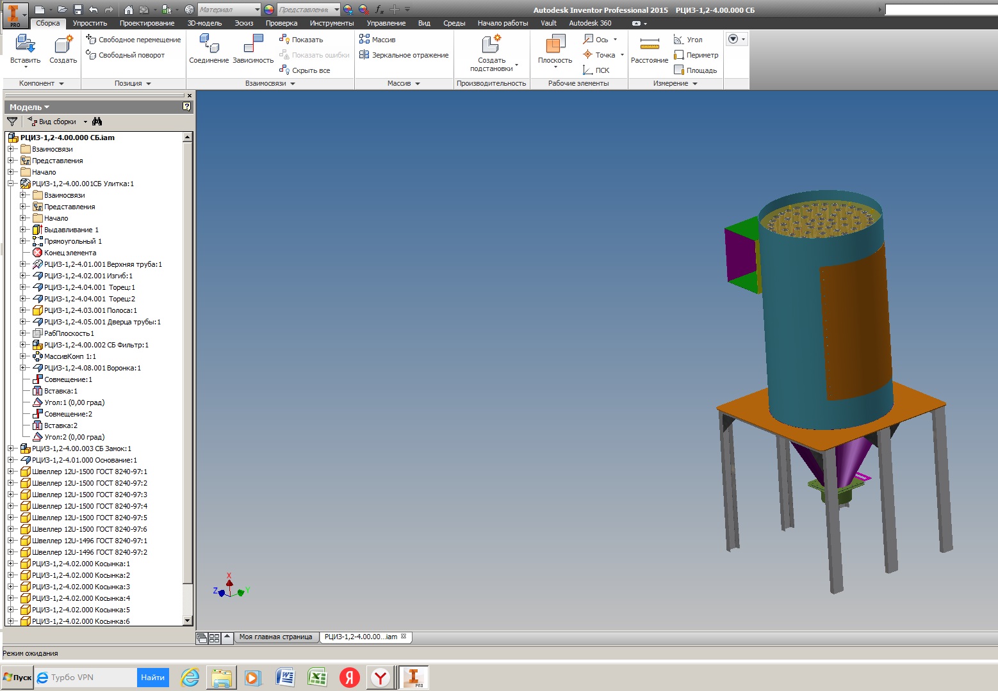Click the Вставить component icon
Image resolution: width=998 pixels, height=691 pixels.
25,44
